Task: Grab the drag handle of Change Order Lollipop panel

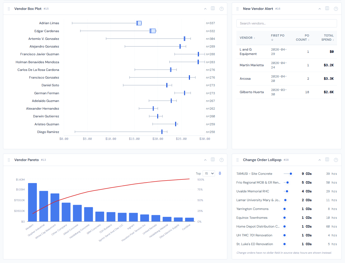Action: click(x=237, y=160)
